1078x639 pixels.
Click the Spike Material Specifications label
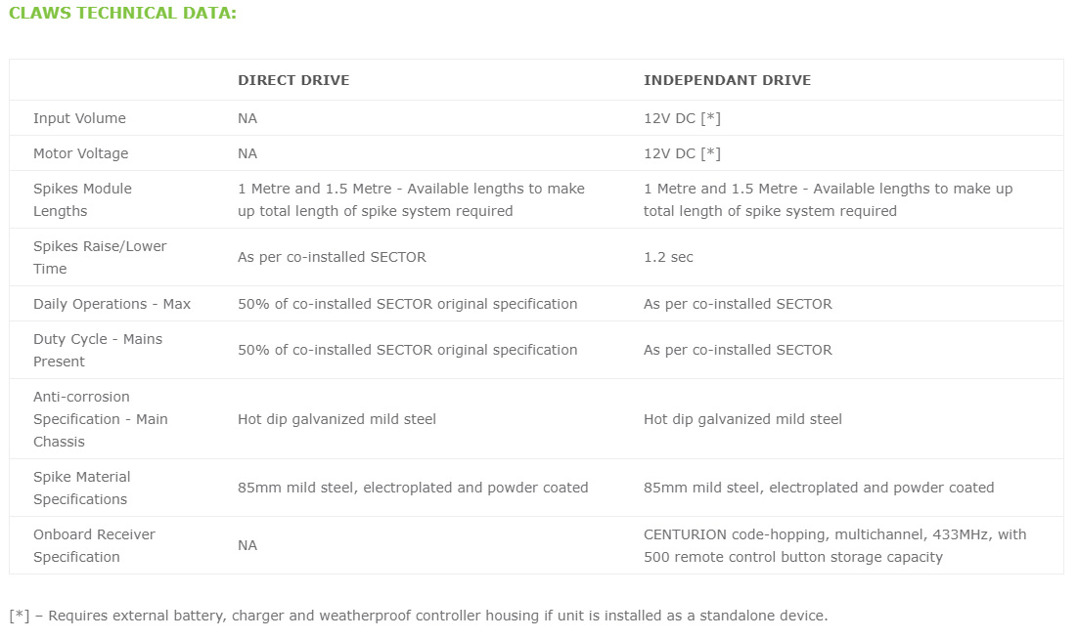[x=82, y=488]
